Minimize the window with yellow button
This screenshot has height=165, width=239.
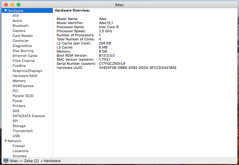tap(12, 5)
